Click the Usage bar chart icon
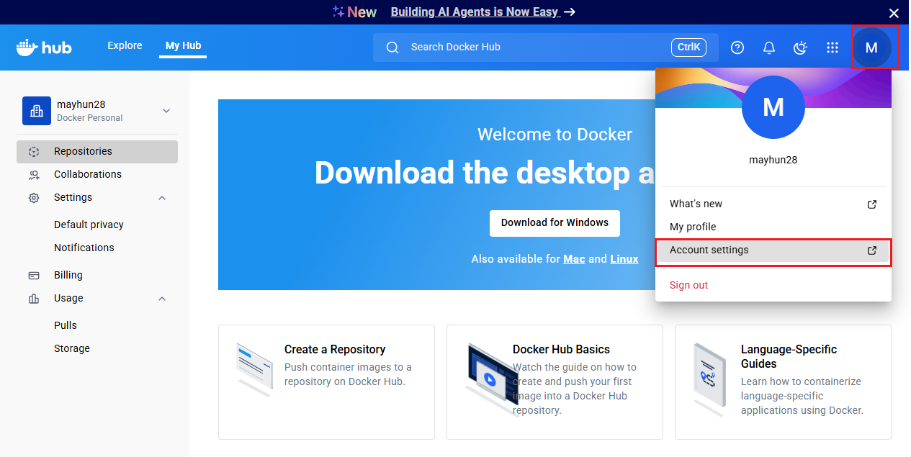The height and width of the screenshot is (457, 911). [x=34, y=299]
